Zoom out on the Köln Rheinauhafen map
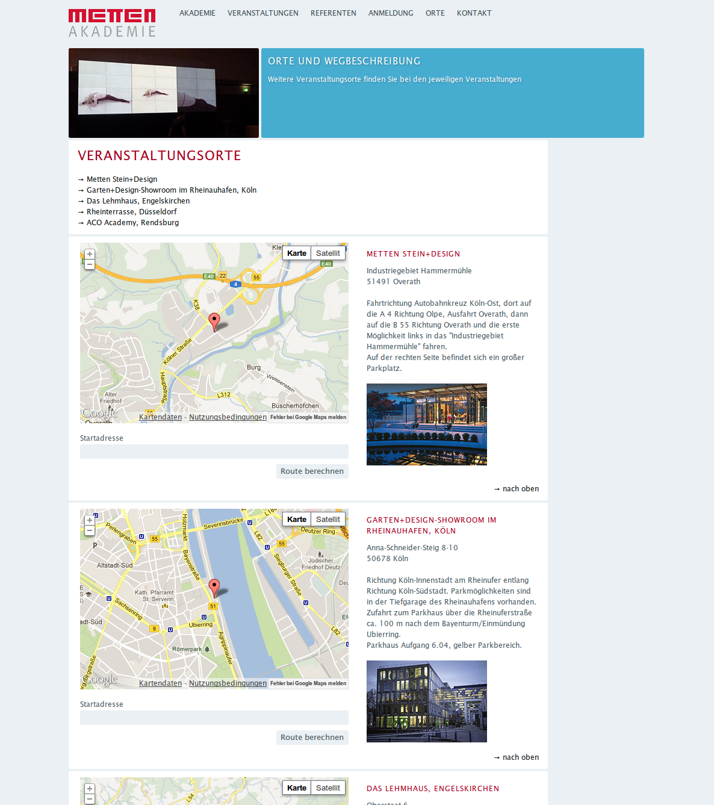The width and height of the screenshot is (714, 805). tap(90, 530)
